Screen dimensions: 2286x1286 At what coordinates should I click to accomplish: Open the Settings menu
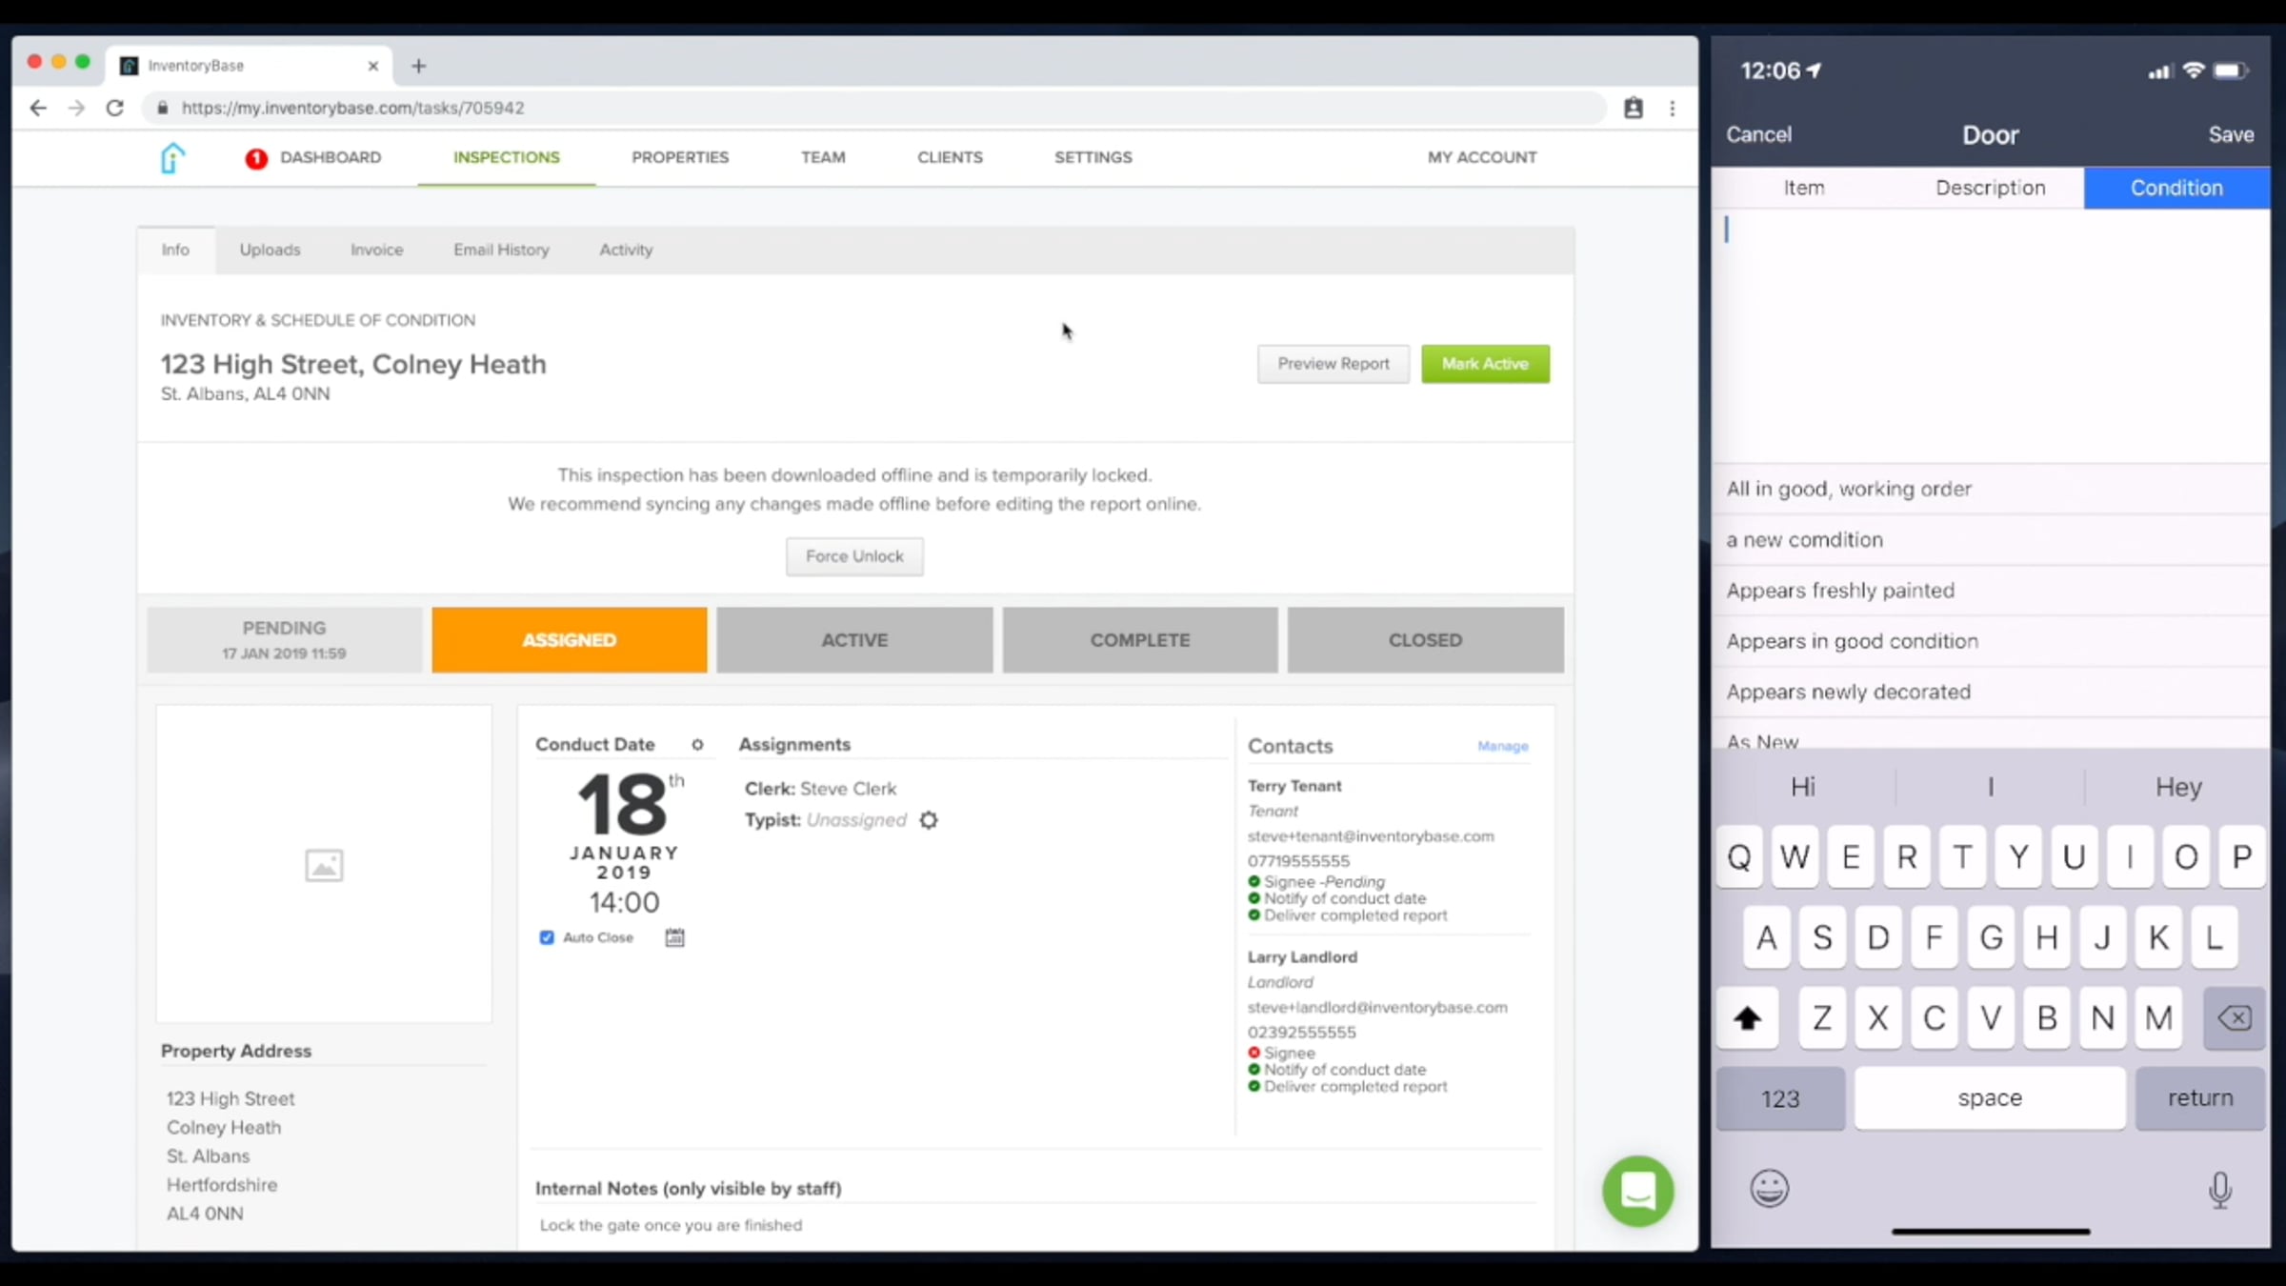pyautogui.click(x=1093, y=157)
